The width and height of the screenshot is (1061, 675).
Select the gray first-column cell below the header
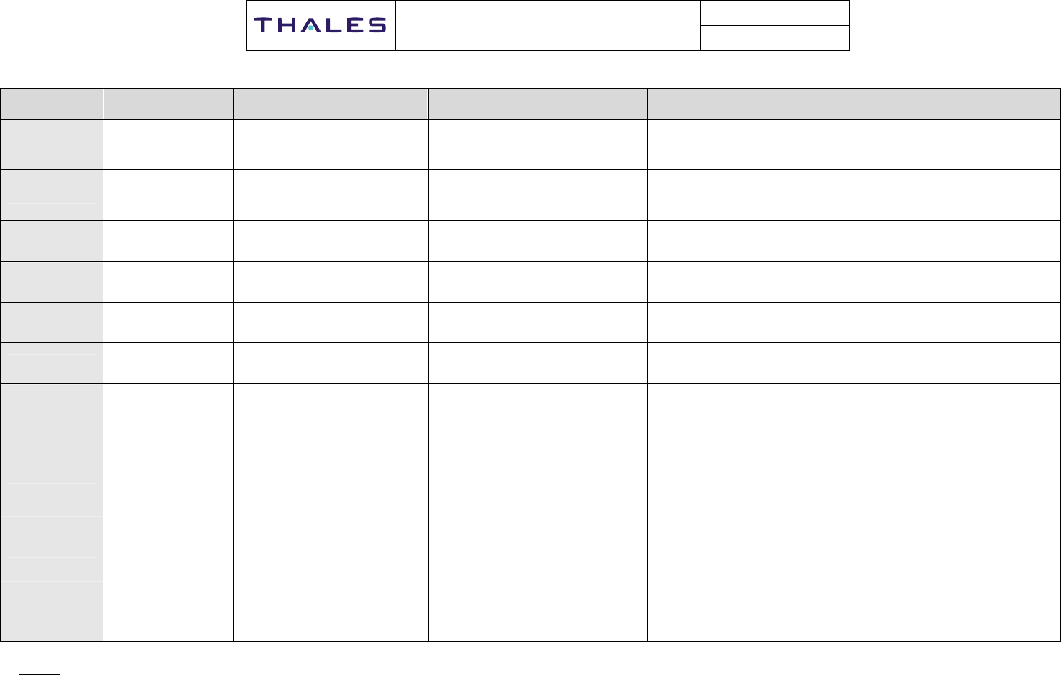tap(52, 144)
